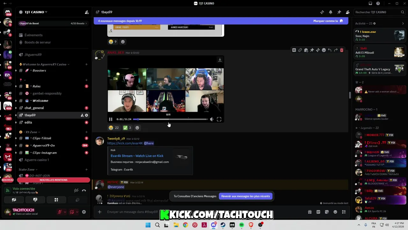Click Marquer comme lu button
This screenshot has height=230, width=408.
coord(328,21)
